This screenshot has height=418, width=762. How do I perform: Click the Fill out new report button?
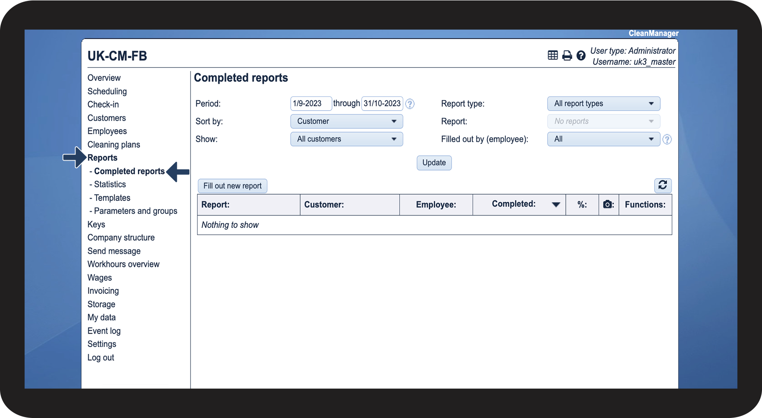[x=232, y=186]
